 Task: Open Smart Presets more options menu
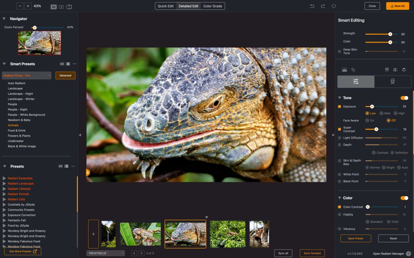[x=75, y=64]
